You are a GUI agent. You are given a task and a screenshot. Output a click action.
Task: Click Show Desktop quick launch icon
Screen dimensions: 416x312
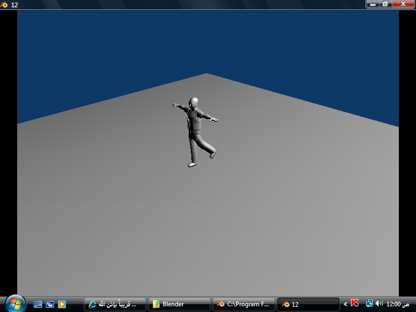pyautogui.click(x=37, y=304)
